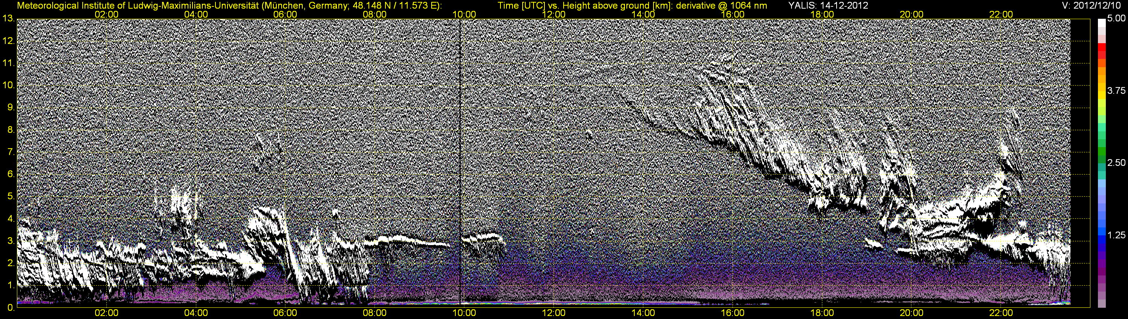
Task: Click the 22:00 time label at bottom
Action: click(1001, 313)
